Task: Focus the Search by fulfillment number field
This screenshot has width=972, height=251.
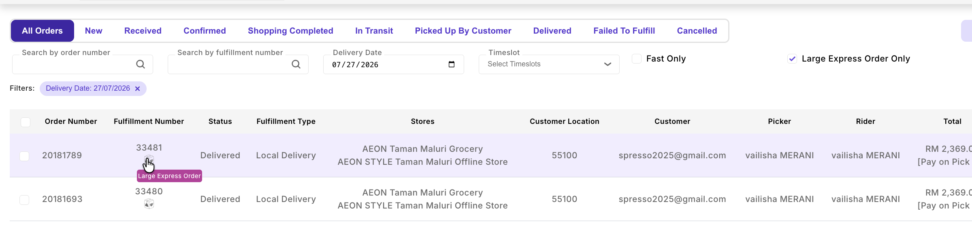Action: (238, 64)
